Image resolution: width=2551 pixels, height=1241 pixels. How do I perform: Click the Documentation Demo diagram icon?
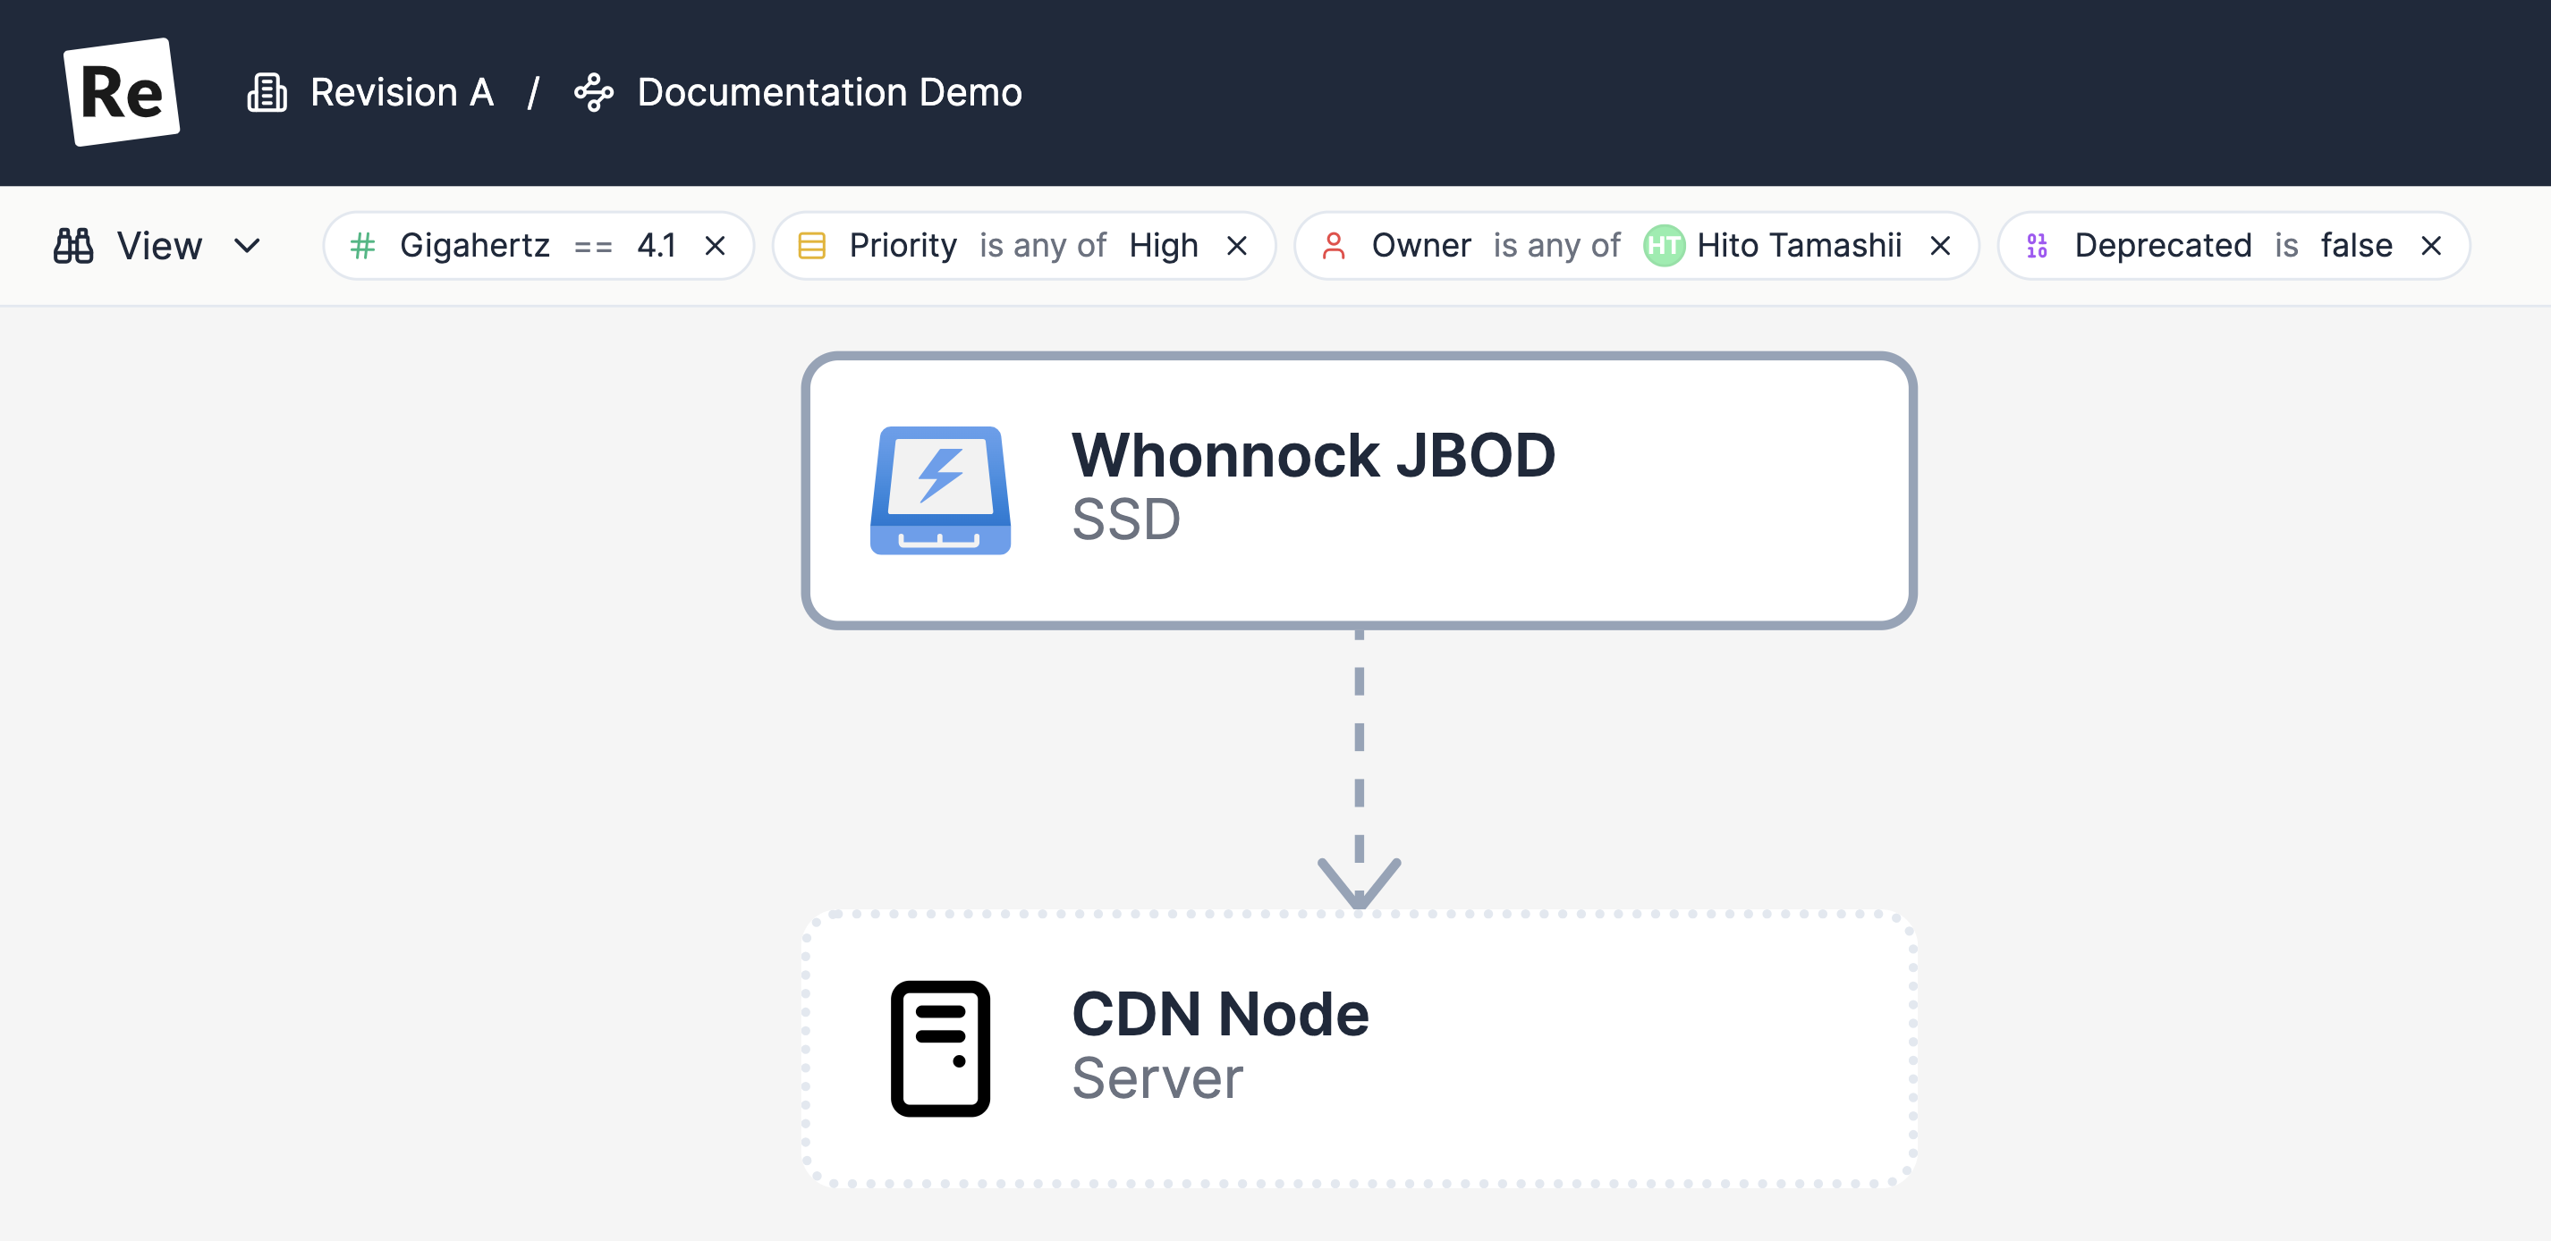[x=593, y=93]
